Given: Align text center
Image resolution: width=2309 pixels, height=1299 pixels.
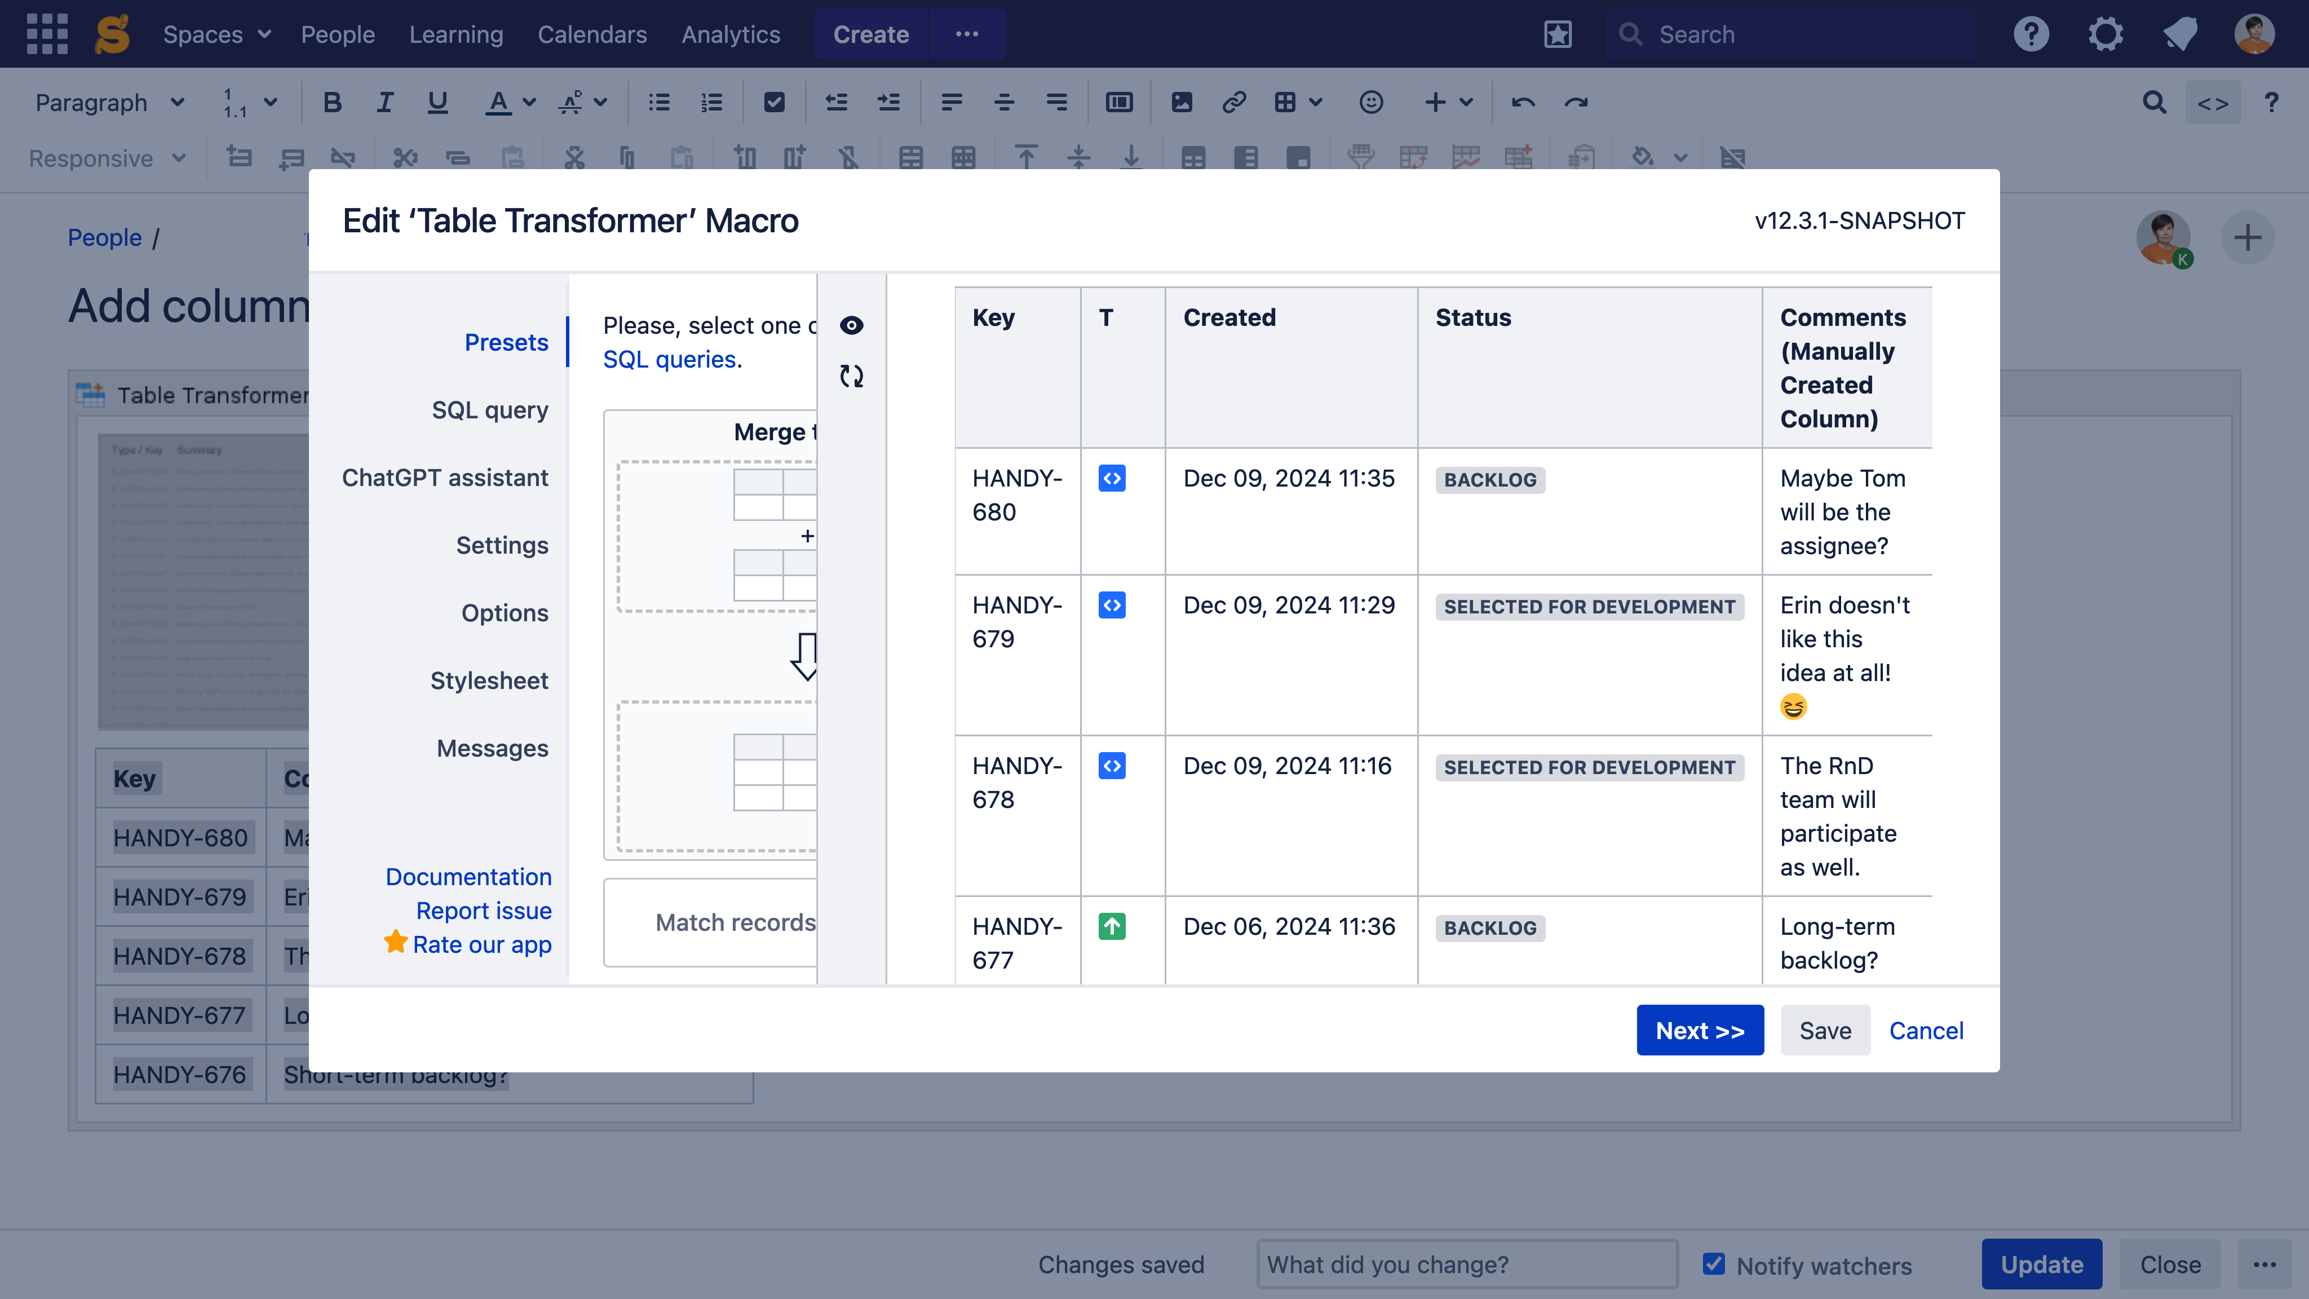Looking at the screenshot, I should pyautogui.click(x=1004, y=102).
